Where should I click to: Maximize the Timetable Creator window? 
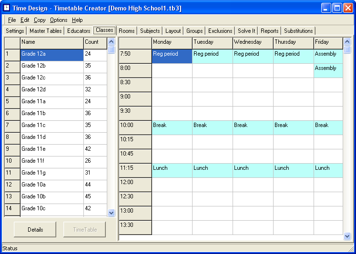click(337, 8)
